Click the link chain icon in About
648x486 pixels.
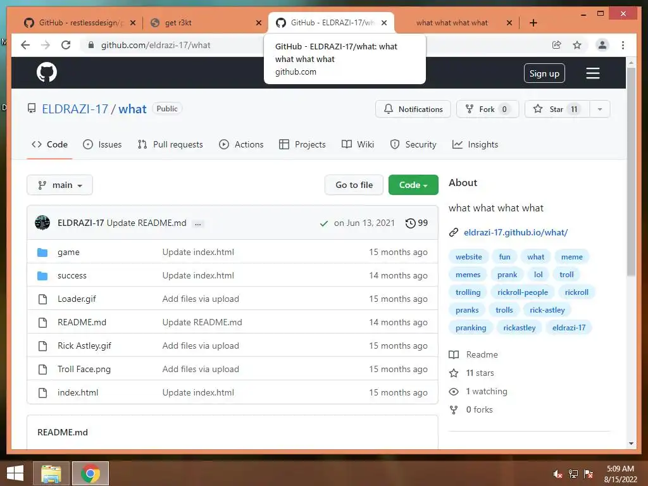tap(454, 232)
